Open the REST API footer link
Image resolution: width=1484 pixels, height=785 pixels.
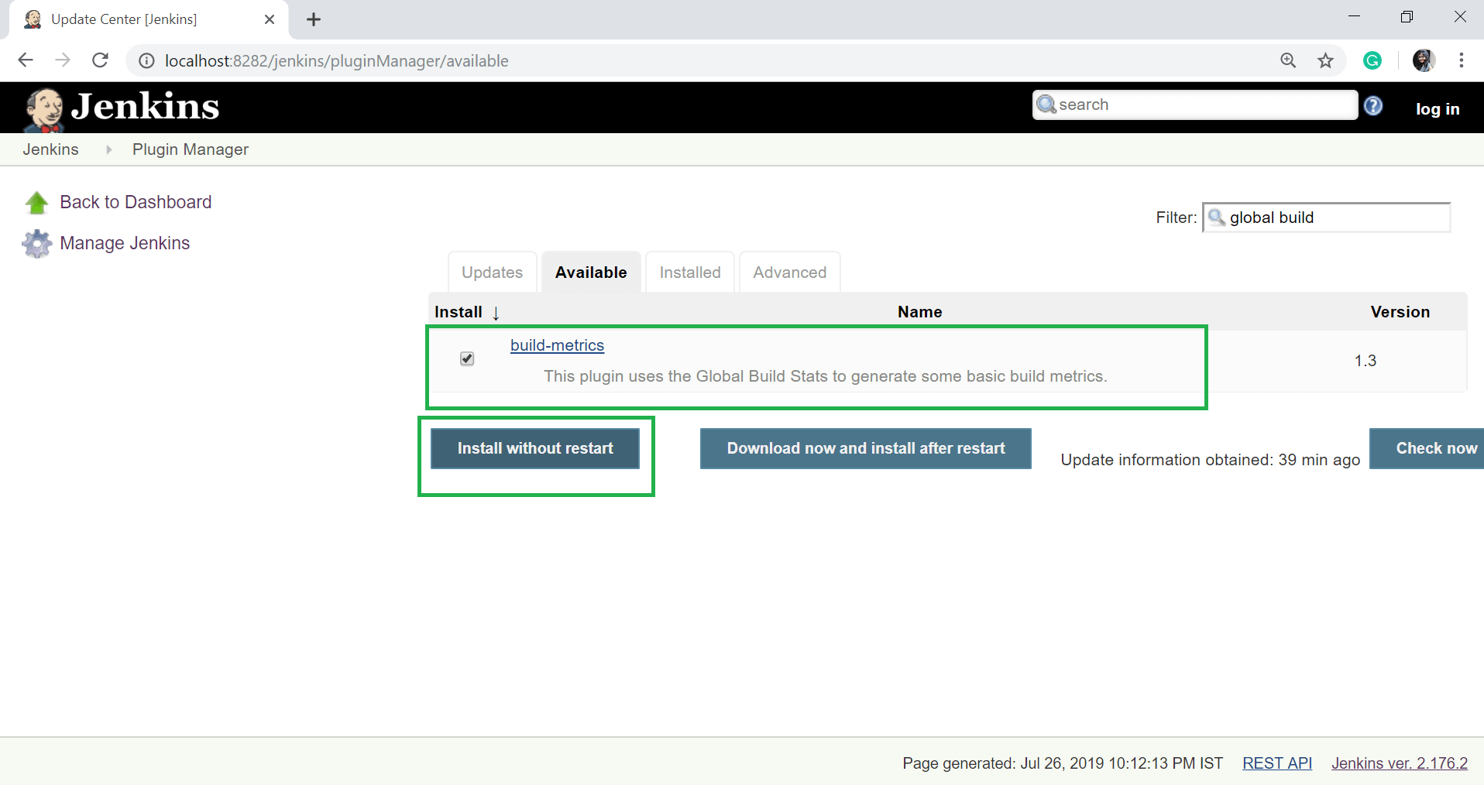pyautogui.click(x=1277, y=763)
